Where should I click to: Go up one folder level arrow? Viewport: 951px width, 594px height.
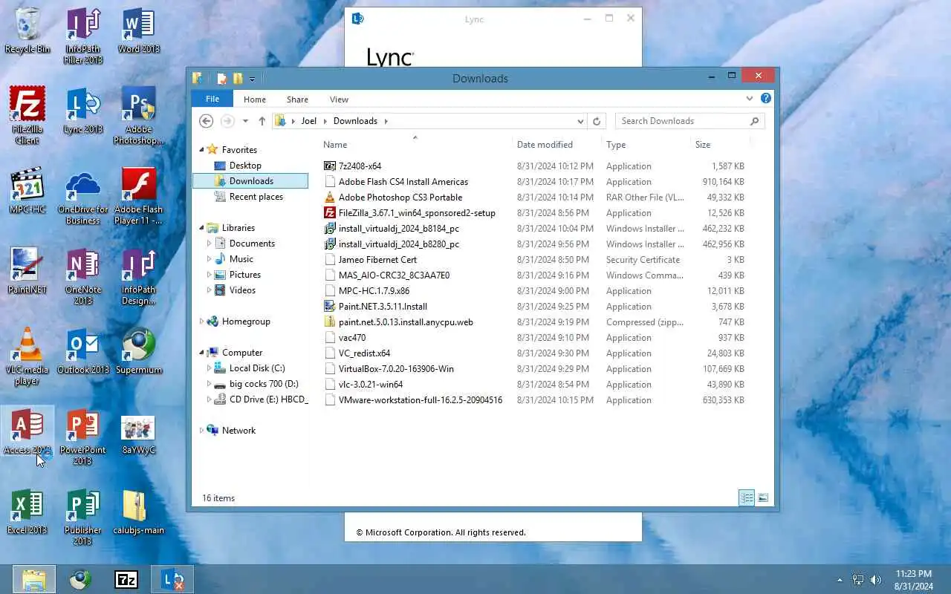point(262,121)
